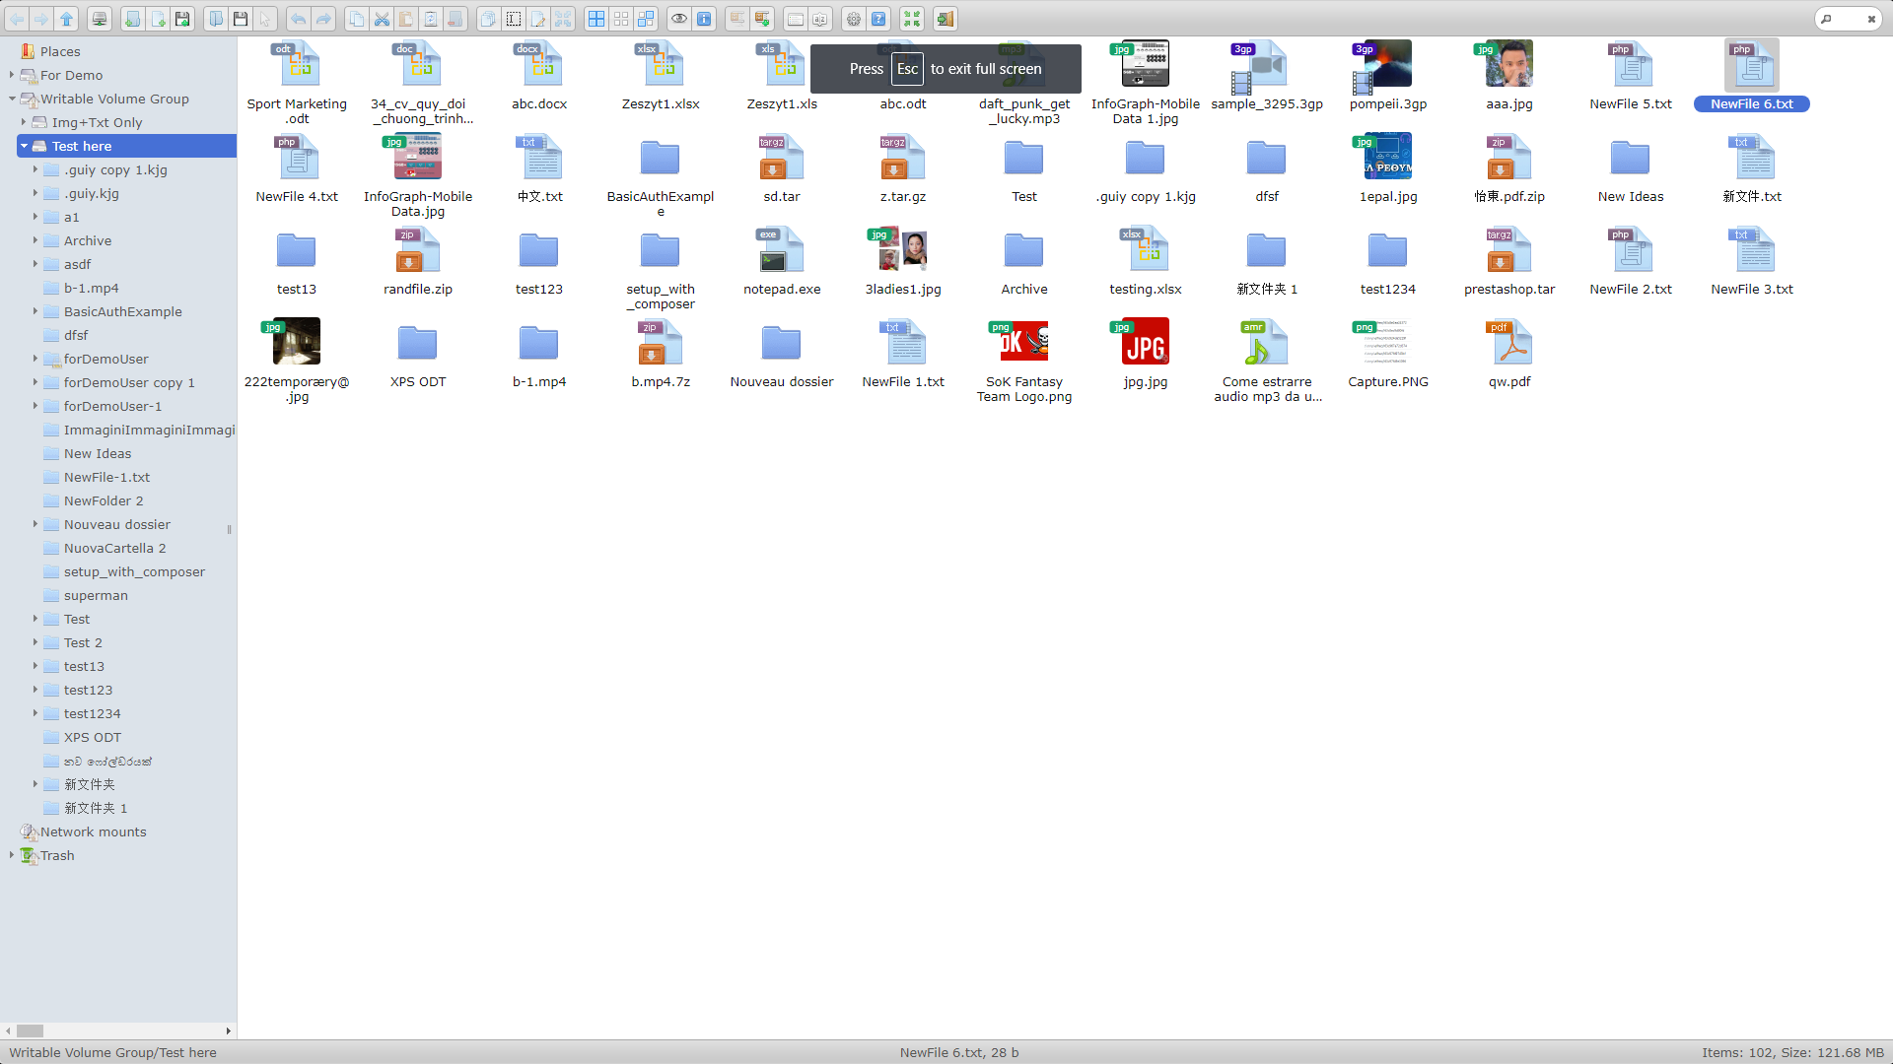Select the randfile.zip archive icon
Screen dimensions: 1893x1064
coord(417,250)
